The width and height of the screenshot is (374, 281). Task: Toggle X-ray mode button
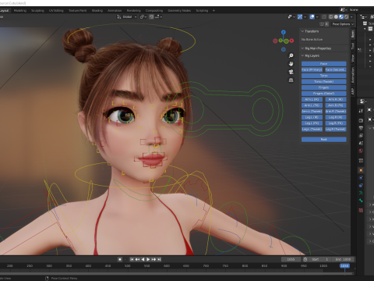pos(324,16)
